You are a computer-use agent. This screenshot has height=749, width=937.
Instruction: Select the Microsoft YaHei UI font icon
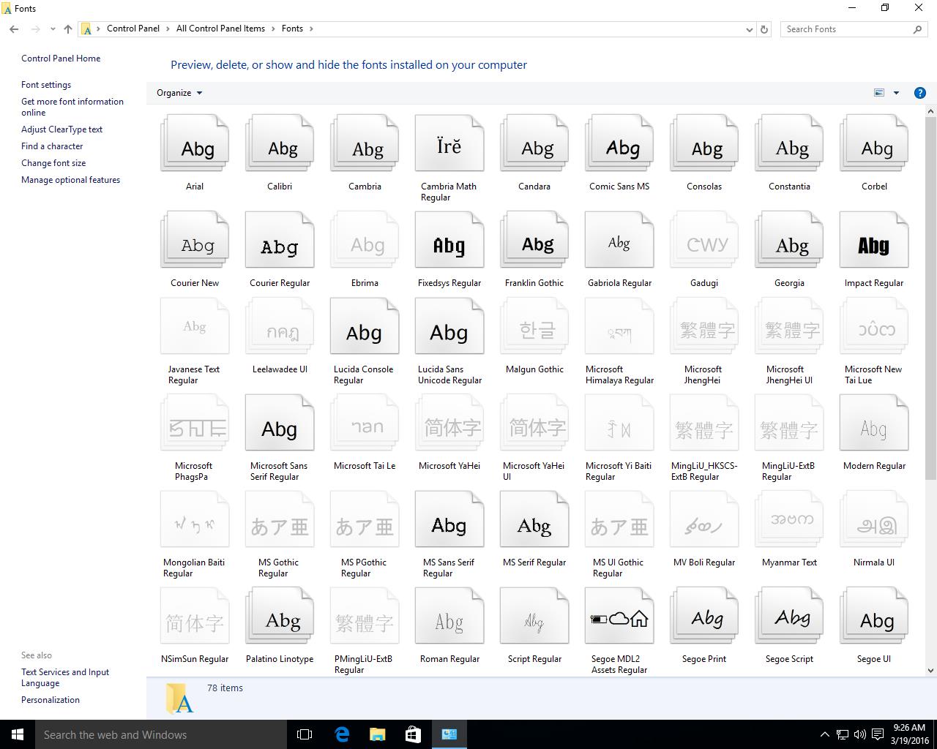[534, 423]
